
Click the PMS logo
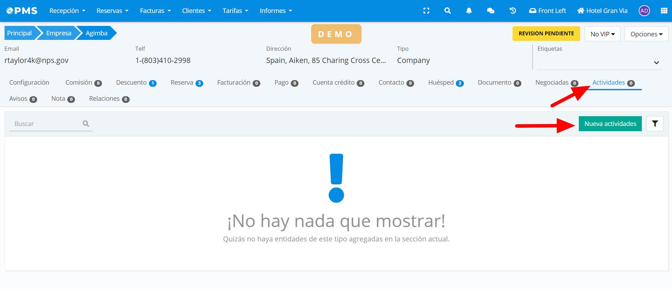tap(22, 11)
